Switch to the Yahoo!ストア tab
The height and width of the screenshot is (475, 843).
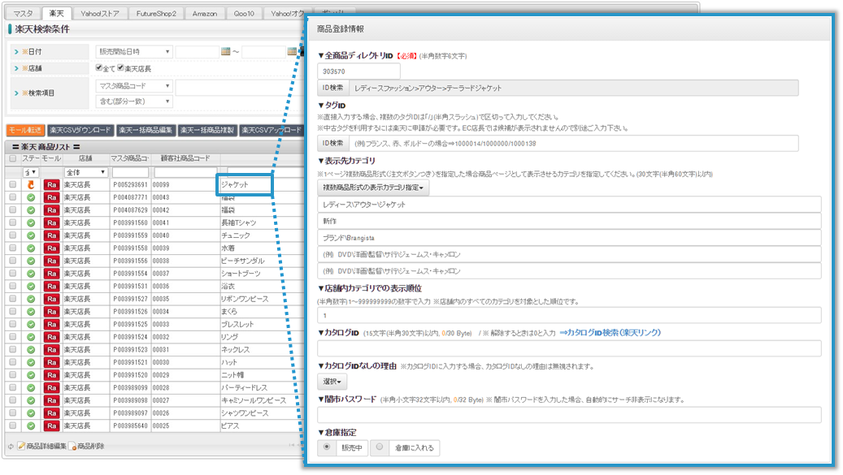pyautogui.click(x=99, y=14)
